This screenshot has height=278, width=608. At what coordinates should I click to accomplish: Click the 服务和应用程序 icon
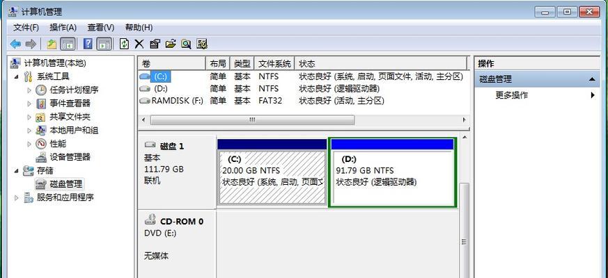tap(29, 197)
